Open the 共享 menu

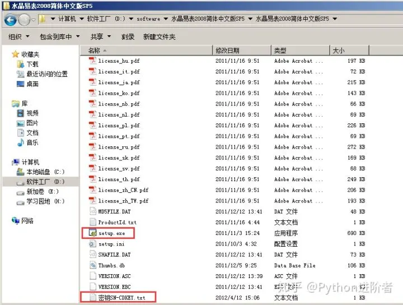coord(101,37)
